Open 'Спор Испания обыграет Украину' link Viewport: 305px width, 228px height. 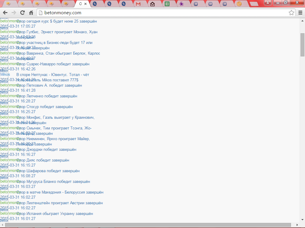(55, 214)
